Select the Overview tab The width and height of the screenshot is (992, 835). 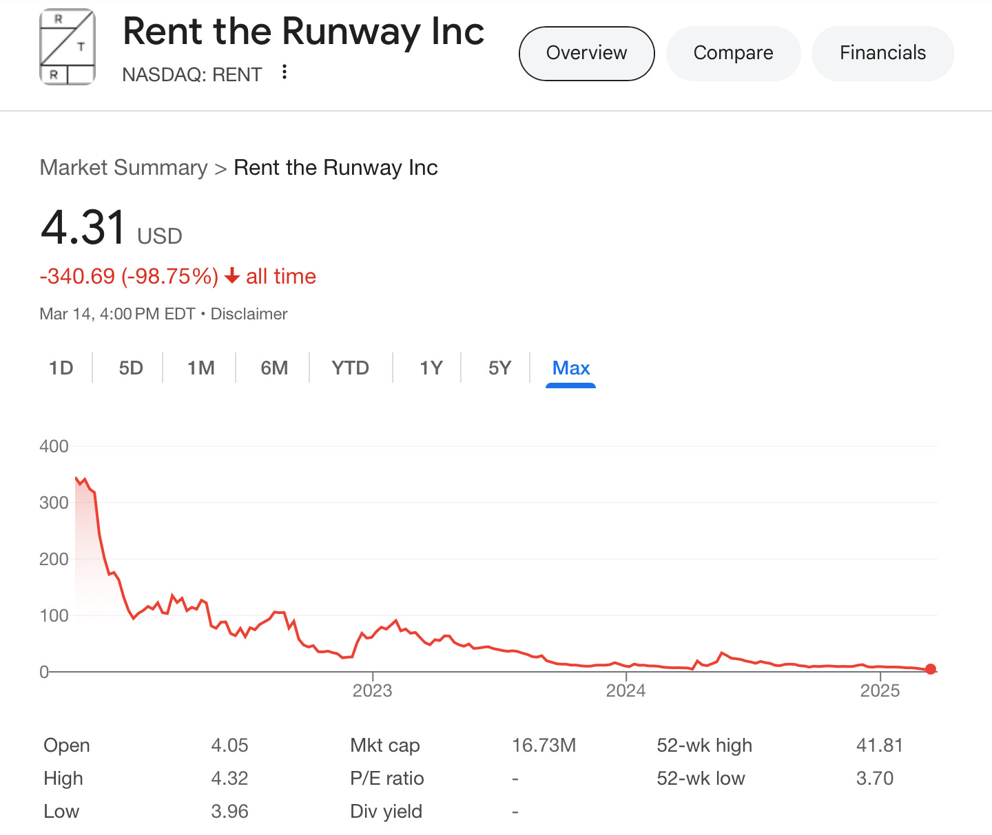point(586,53)
